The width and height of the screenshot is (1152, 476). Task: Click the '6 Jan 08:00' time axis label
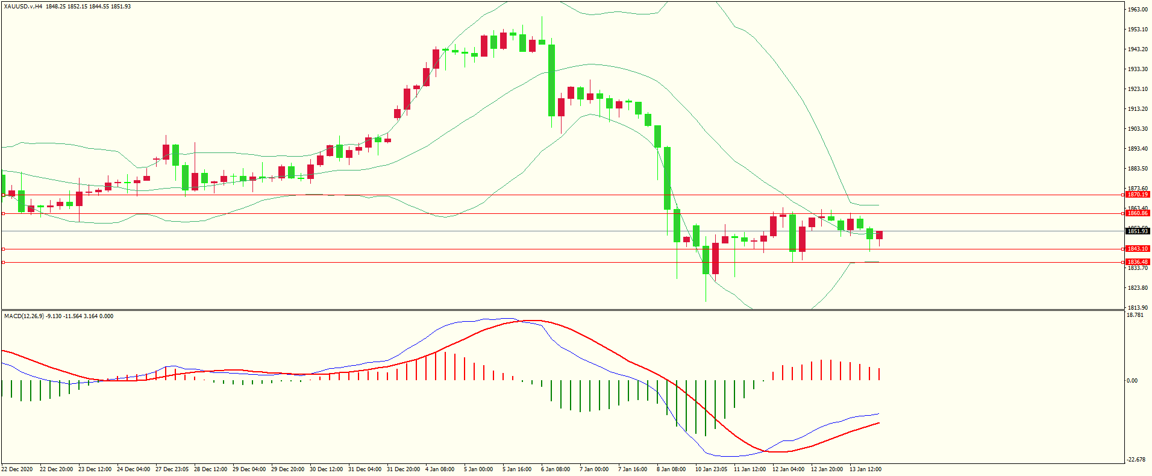click(555, 469)
